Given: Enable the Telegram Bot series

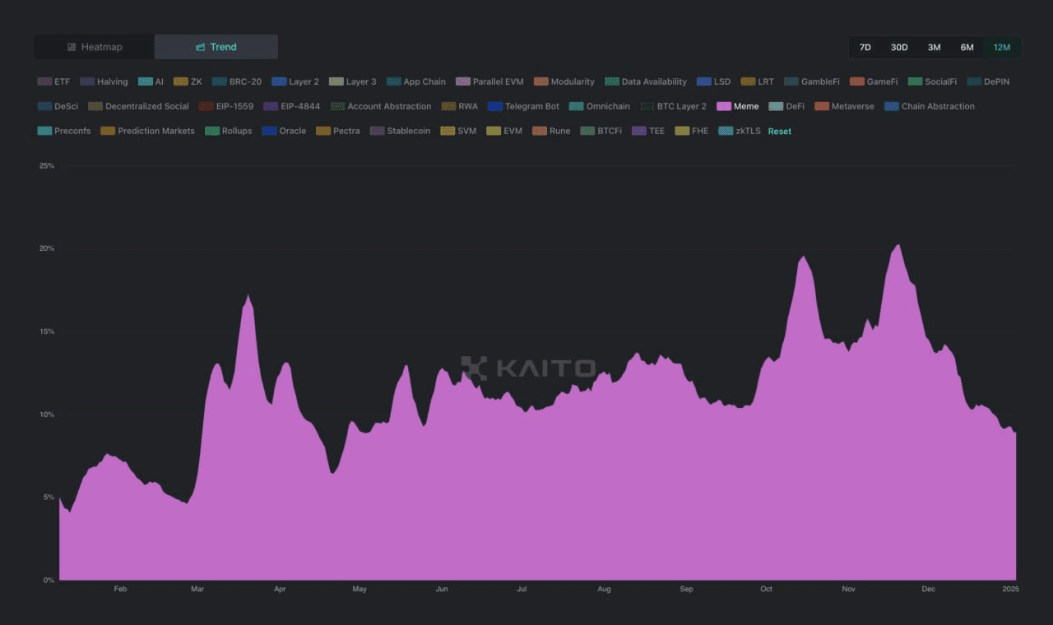Looking at the screenshot, I should click(x=523, y=106).
